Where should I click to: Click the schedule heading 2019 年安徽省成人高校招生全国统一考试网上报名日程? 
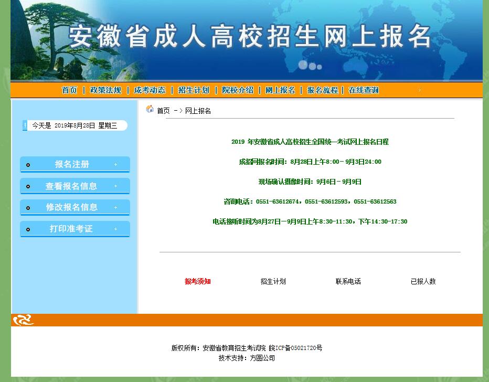pos(310,142)
